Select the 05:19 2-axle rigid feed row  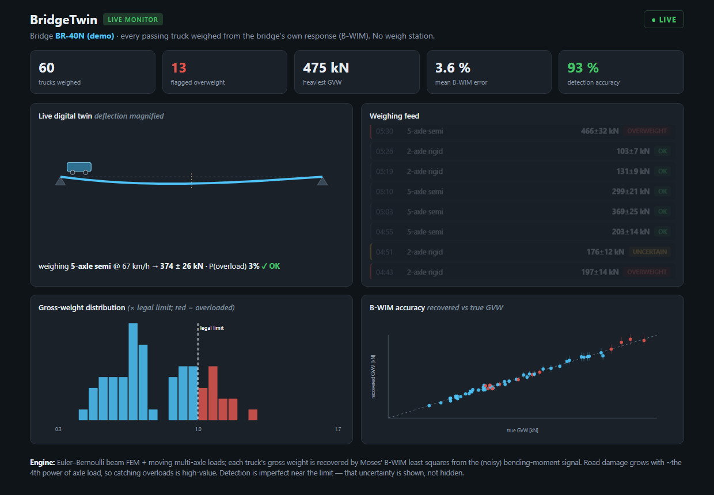[x=522, y=172]
